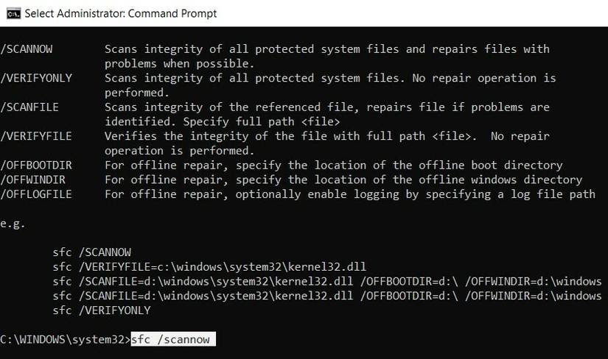This screenshot has width=608, height=359.
Task: Click the first 'sfc /SCANFILE=d:\windows' example line
Action: 326,281
